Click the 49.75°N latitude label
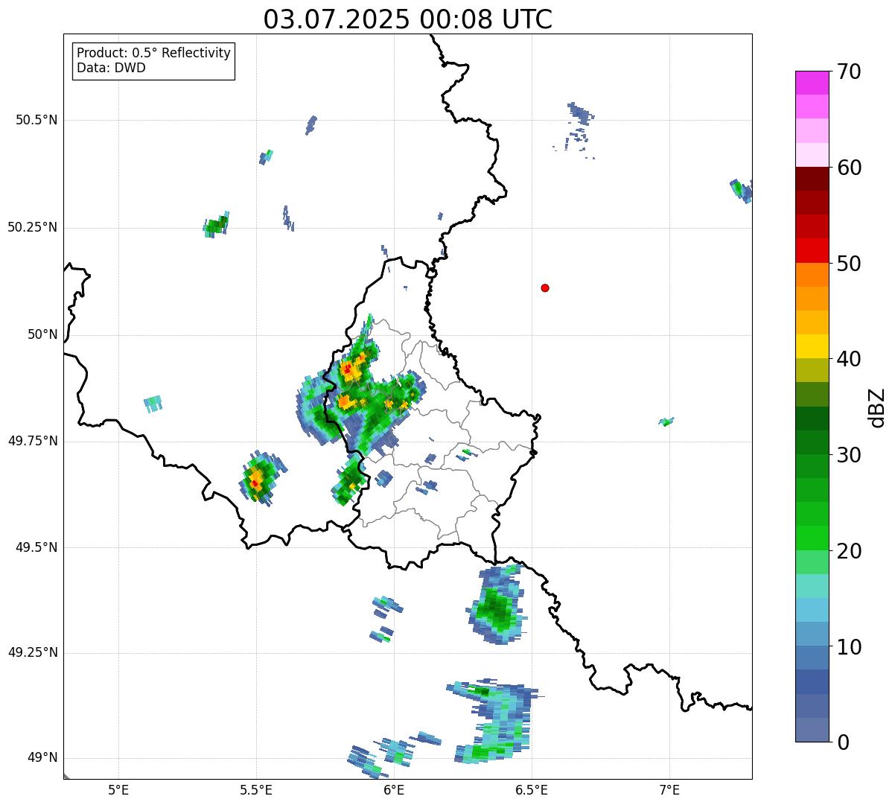This screenshot has height=805, width=895. pyautogui.click(x=33, y=441)
